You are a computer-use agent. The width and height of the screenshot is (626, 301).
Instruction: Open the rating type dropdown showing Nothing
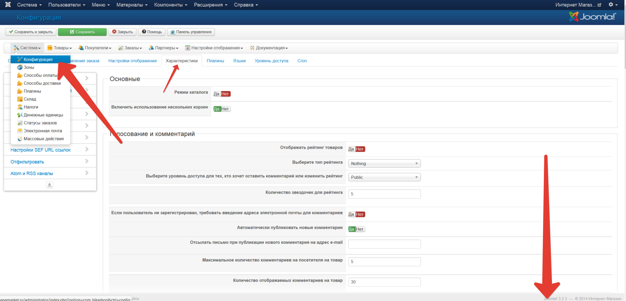tap(384, 163)
